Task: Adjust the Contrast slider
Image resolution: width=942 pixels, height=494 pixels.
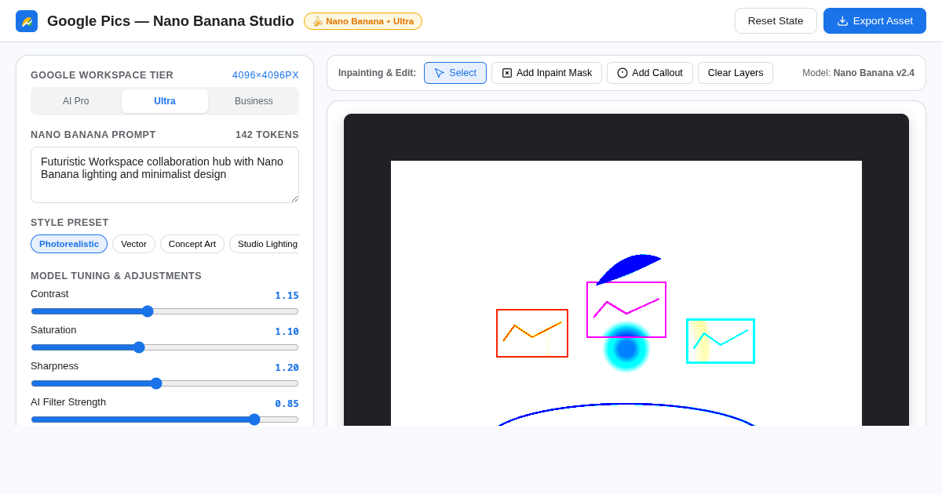Action: point(165,311)
